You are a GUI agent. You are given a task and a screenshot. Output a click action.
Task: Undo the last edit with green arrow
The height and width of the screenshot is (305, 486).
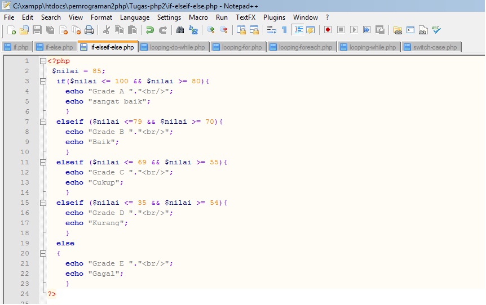pos(150,30)
